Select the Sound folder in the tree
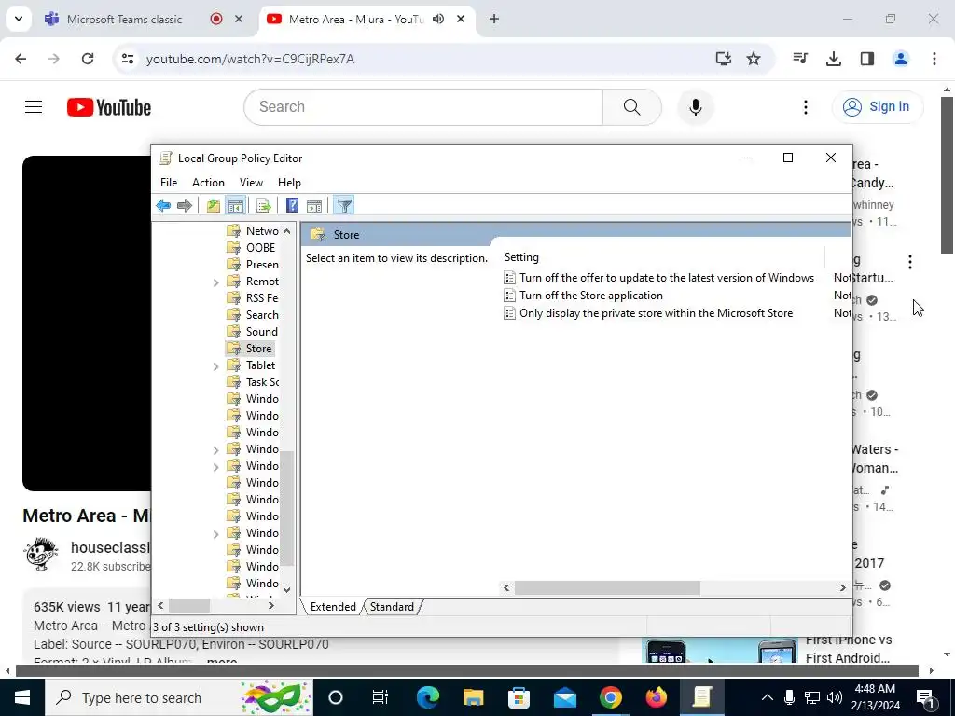The width and height of the screenshot is (955, 716). (261, 332)
